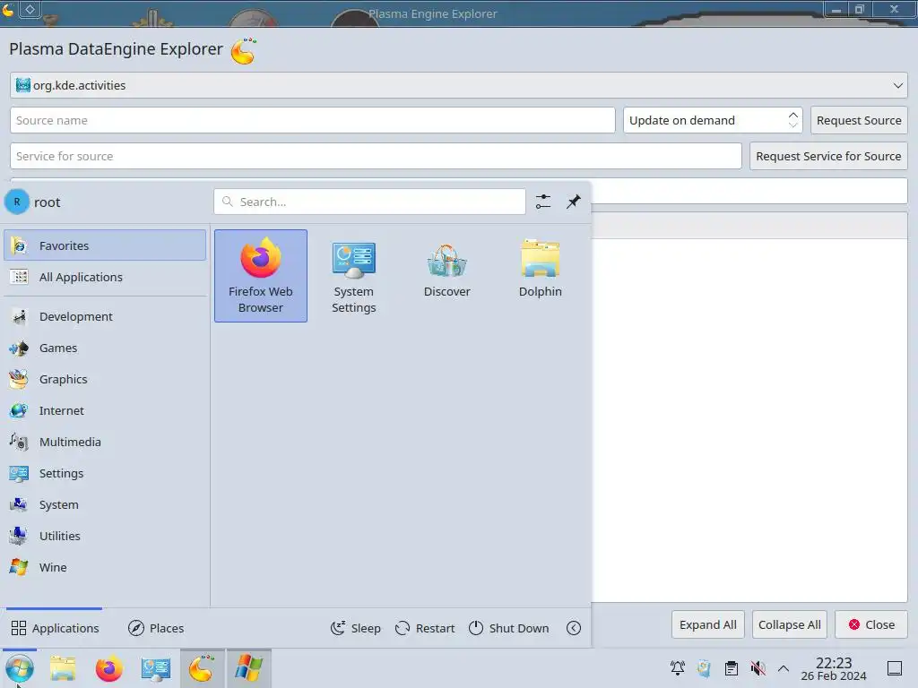918x688 pixels.
Task: Expand hidden system tray icons
Action: click(x=784, y=668)
